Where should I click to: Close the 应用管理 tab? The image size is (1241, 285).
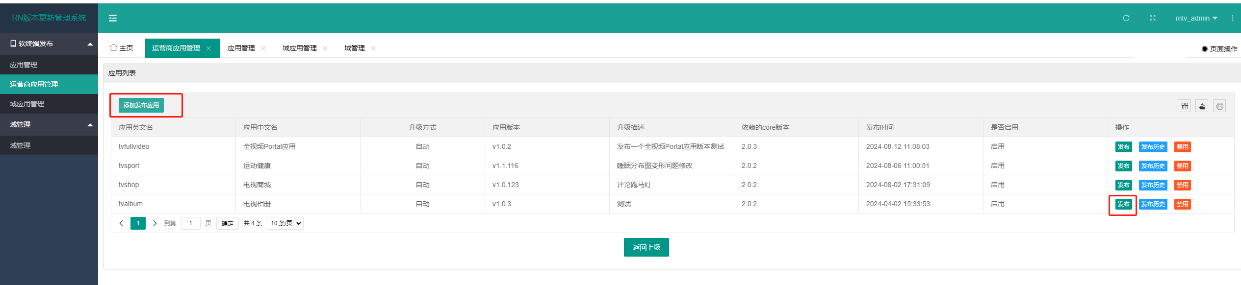coord(263,48)
